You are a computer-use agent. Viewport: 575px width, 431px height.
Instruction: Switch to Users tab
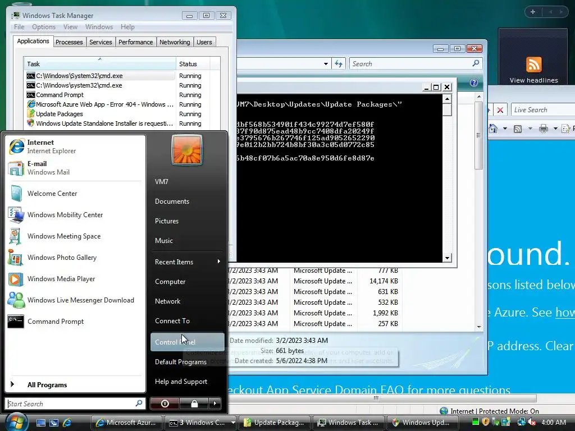(204, 42)
